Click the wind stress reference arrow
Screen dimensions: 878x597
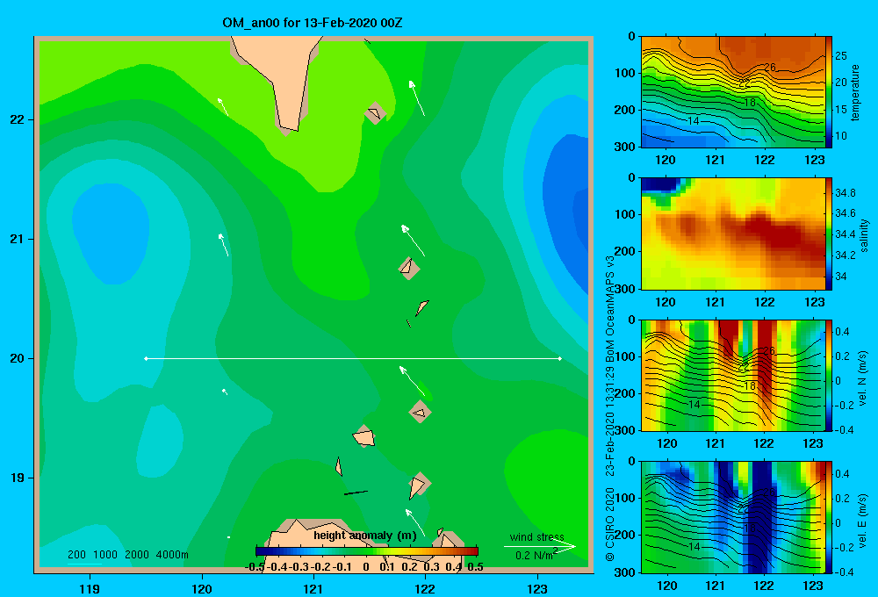(540, 547)
